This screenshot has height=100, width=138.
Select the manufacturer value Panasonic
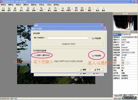tap(124, 47)
